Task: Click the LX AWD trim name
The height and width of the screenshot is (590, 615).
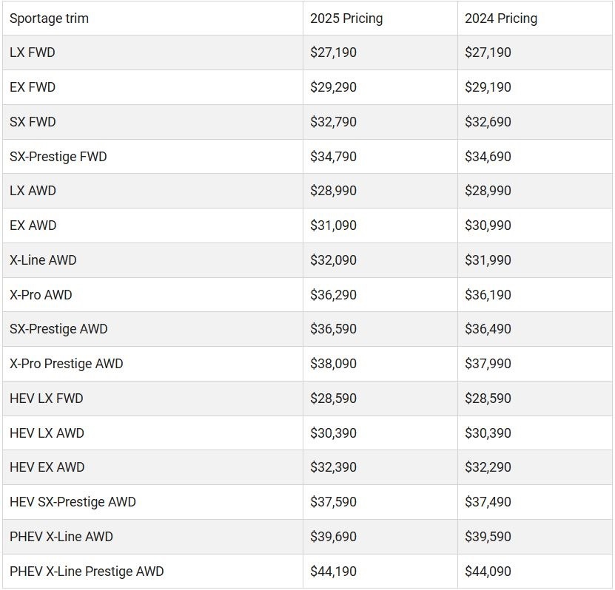Action: pyautogui.click(x=33, y=191)
